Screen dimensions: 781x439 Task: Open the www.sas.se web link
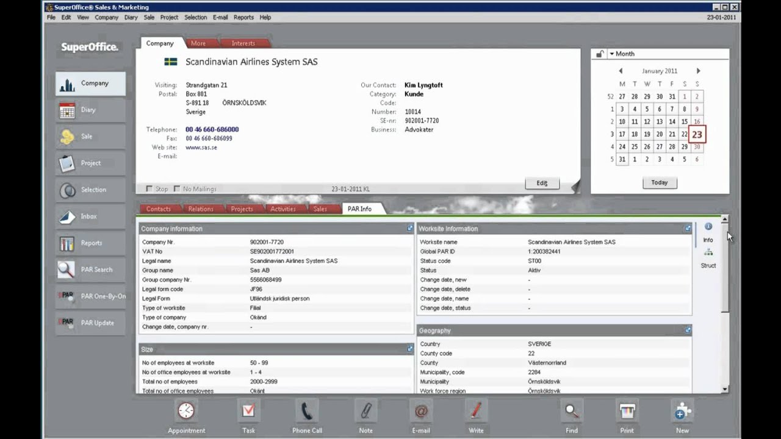click(201, 148)
